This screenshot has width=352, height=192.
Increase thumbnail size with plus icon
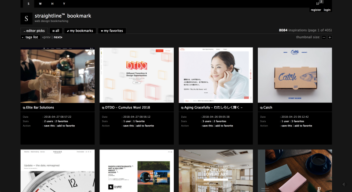pyautogui.click(x=330, y=37)
